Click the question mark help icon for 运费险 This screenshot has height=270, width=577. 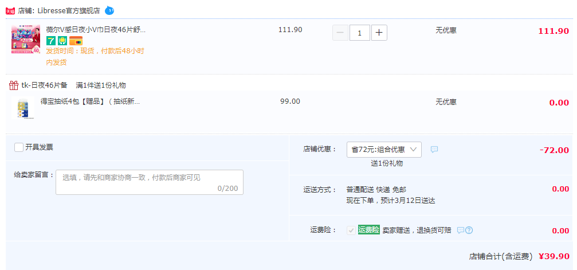469,230
